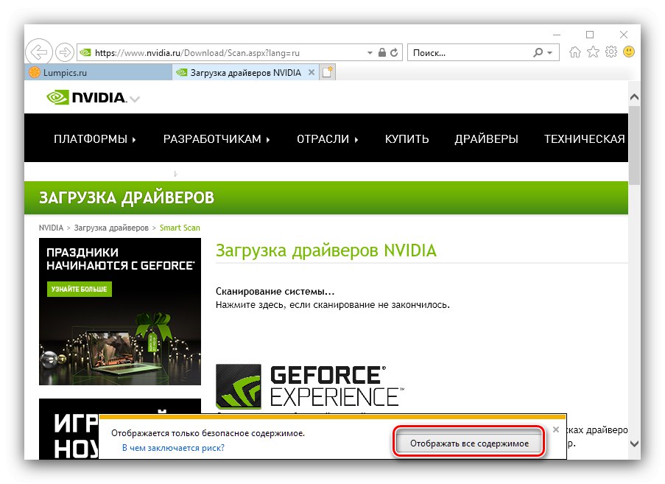665x484 pixels.
Task: Click the vertical scrollbar thumb
Action: 635,145
